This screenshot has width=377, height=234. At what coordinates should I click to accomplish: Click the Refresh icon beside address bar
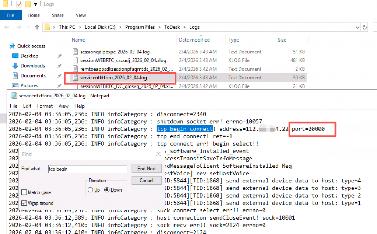pyautogui.click(x=364, y=27)
